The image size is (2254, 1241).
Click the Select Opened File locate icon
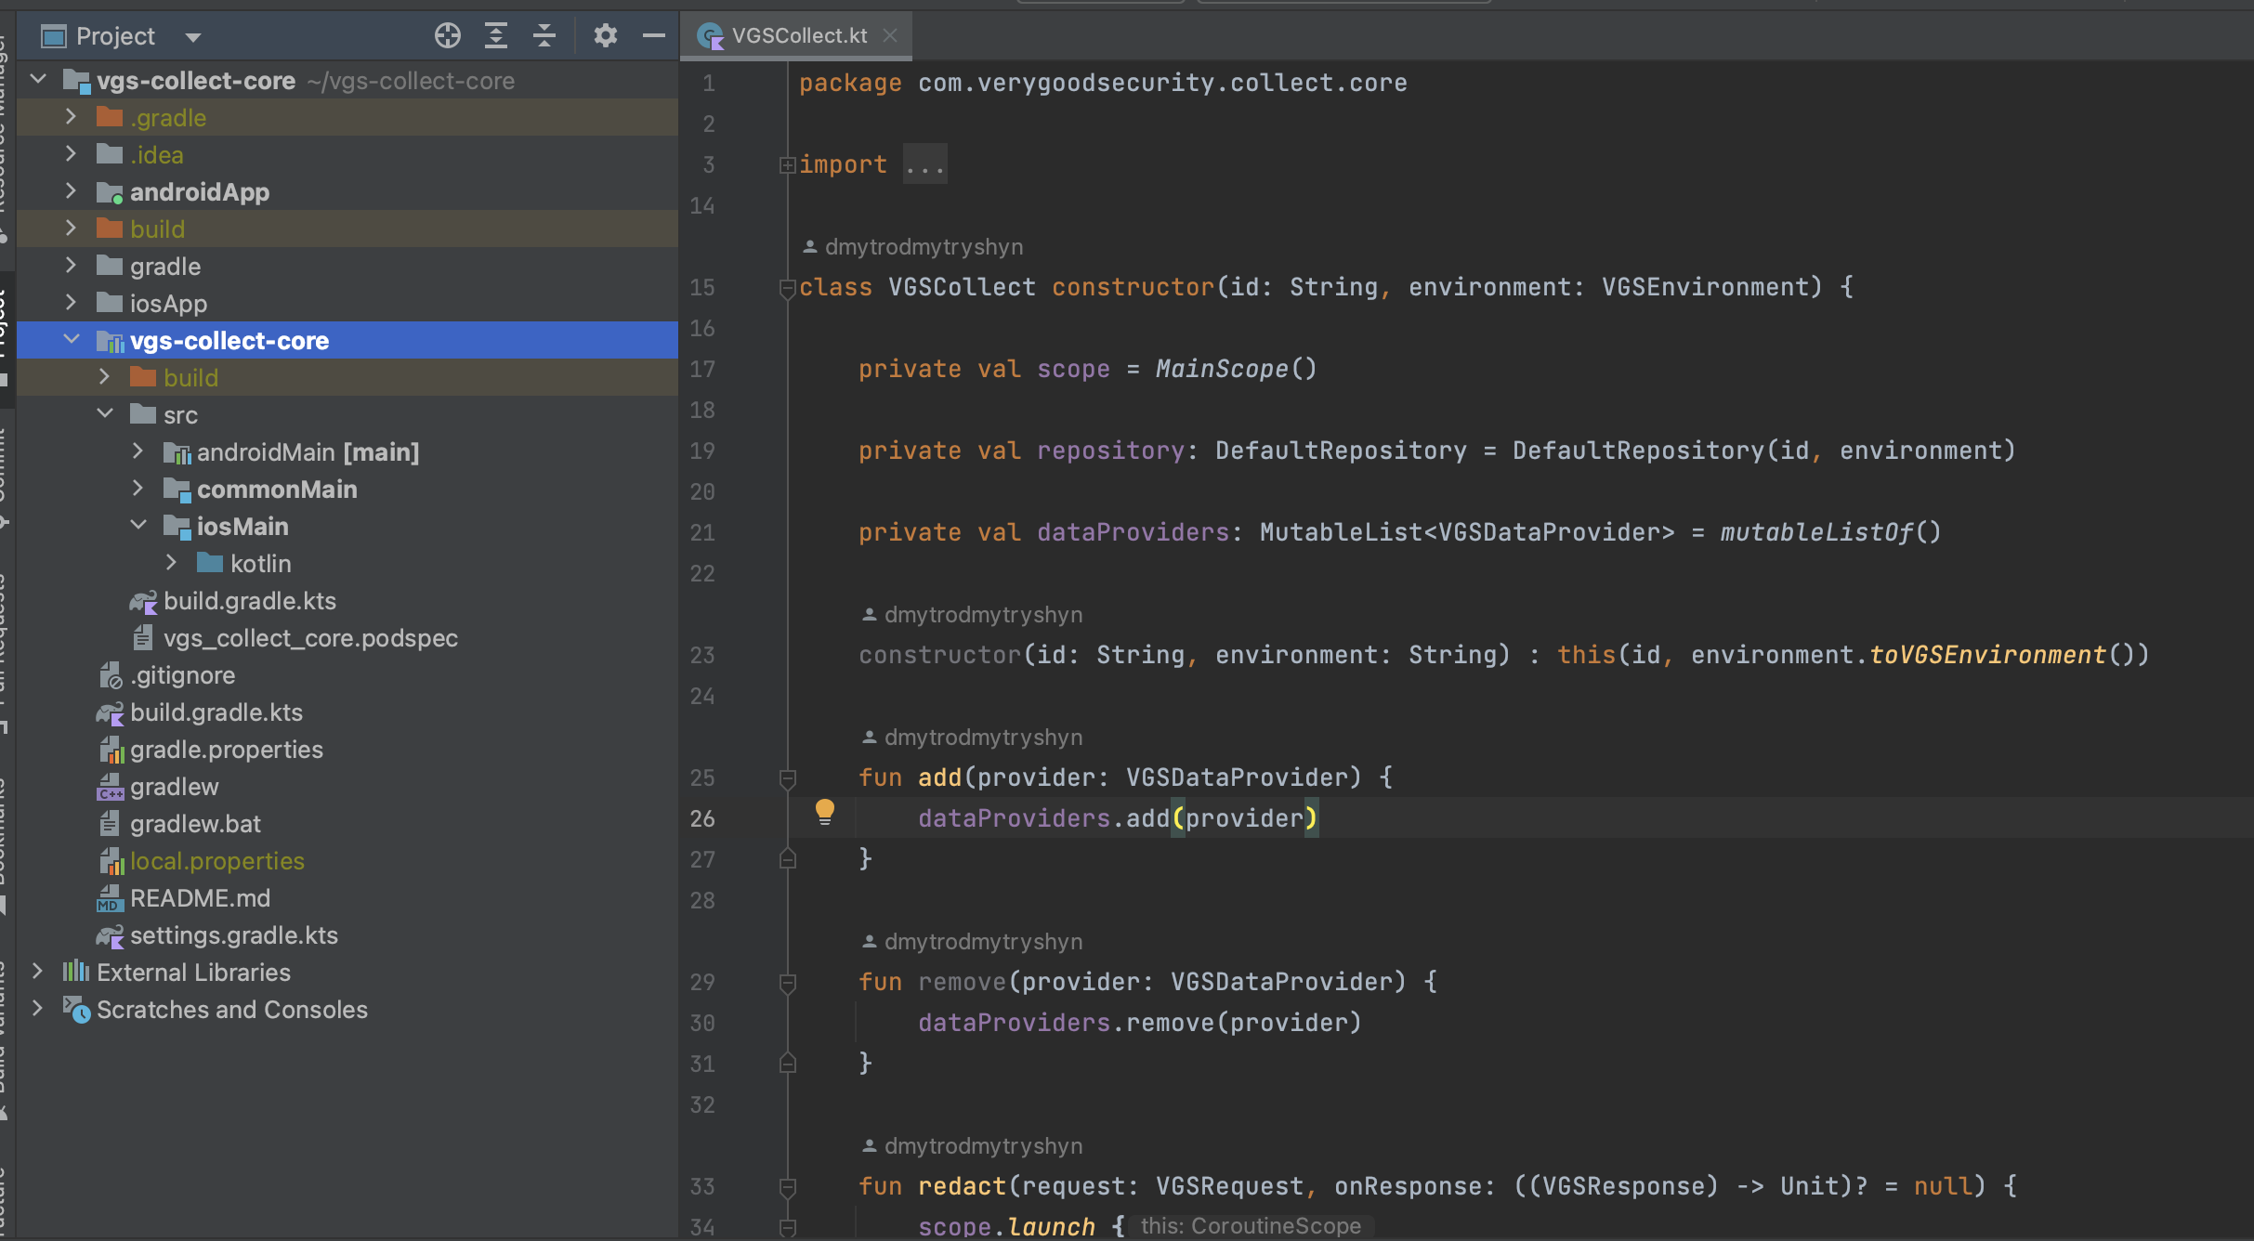[x=447, y=35]
